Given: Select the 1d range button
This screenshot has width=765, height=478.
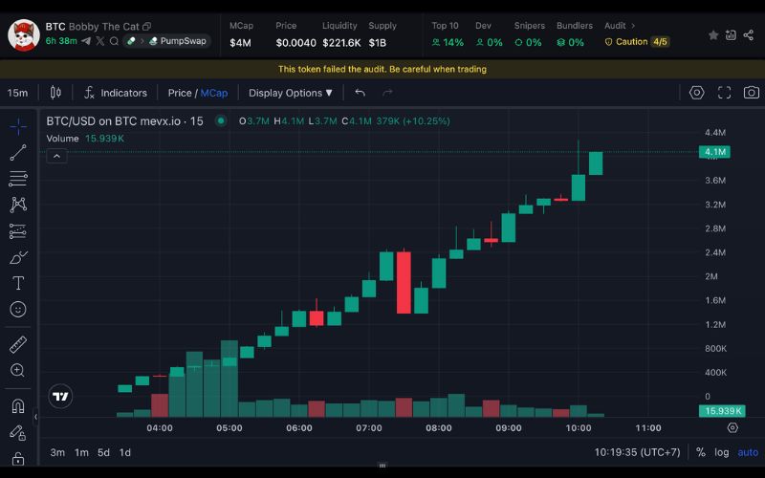Looking at the screenshot, I should pyautogui.click(x=125, y=452).
